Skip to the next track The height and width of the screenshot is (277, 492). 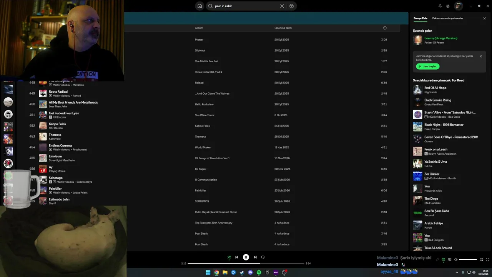coord(255,257)
